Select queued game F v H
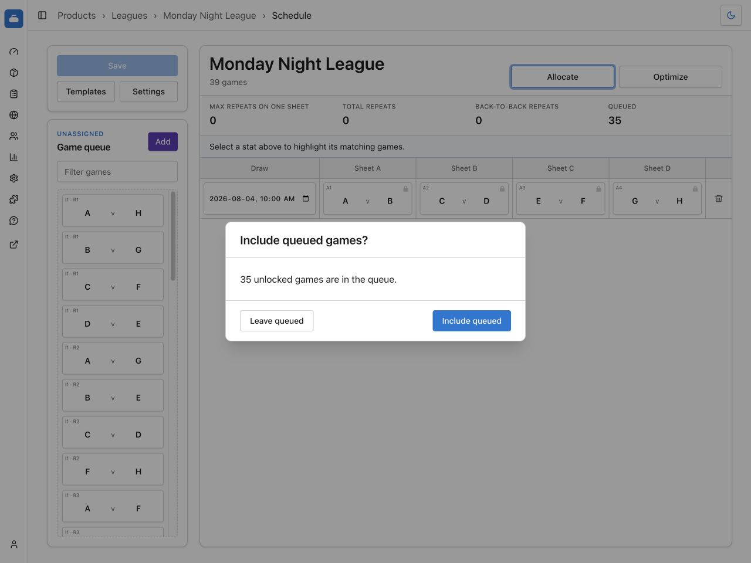This screenshot has width=751, height=563. click(x=113, y=469)
